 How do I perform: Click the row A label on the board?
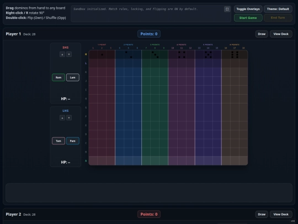86,161
